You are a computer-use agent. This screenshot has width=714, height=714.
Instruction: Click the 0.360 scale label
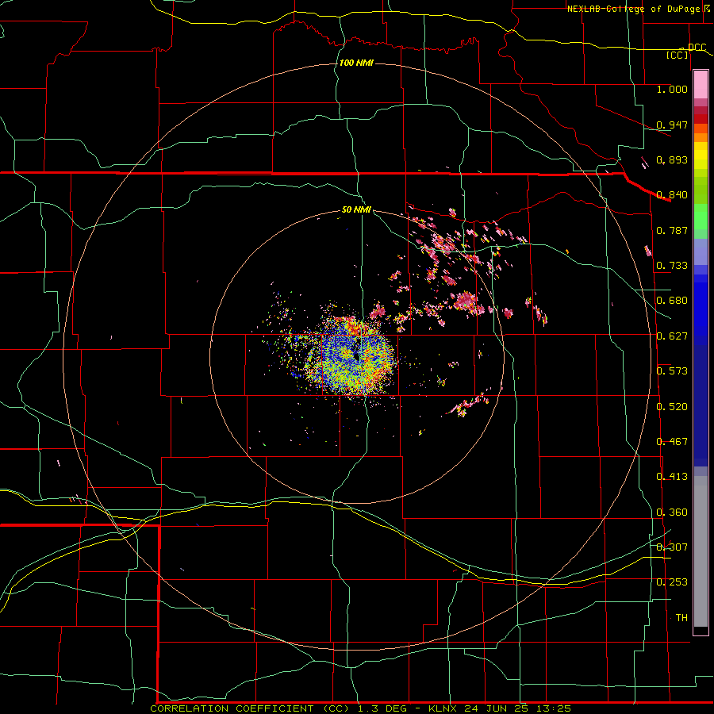point(672,512)
